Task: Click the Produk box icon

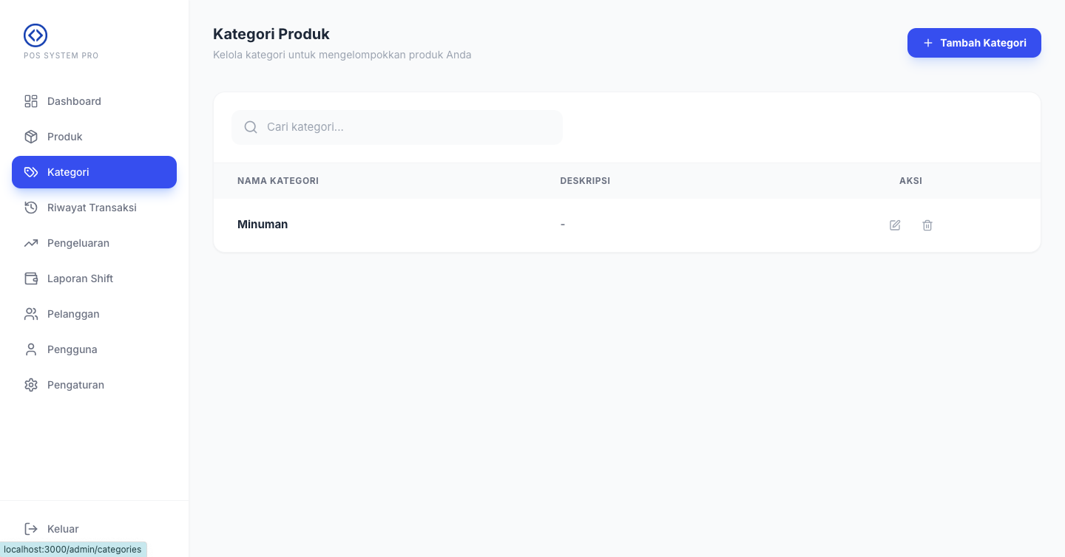Action: pos(31,137)
